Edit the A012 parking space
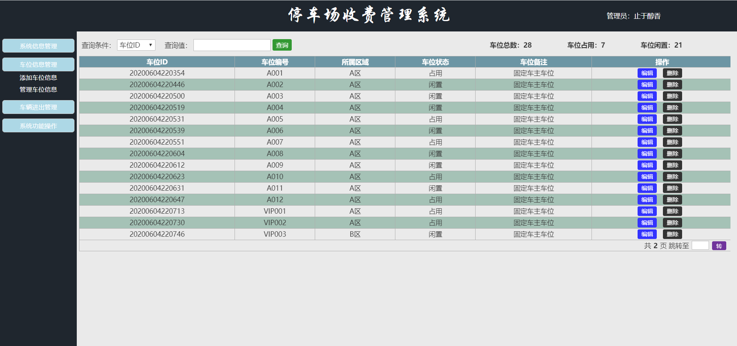737x346 pixels. pyautogui.click(x=647, y=199)
